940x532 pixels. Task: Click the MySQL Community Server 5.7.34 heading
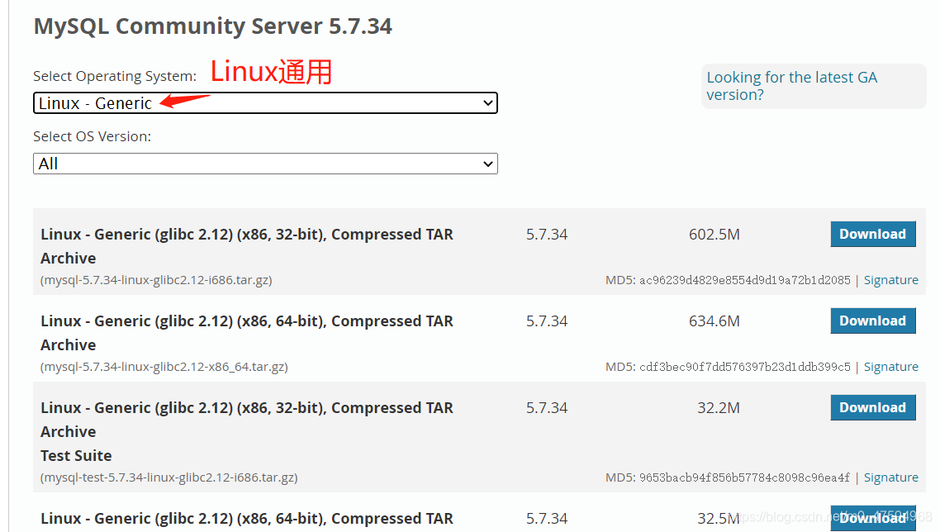[x=213, y=26]
